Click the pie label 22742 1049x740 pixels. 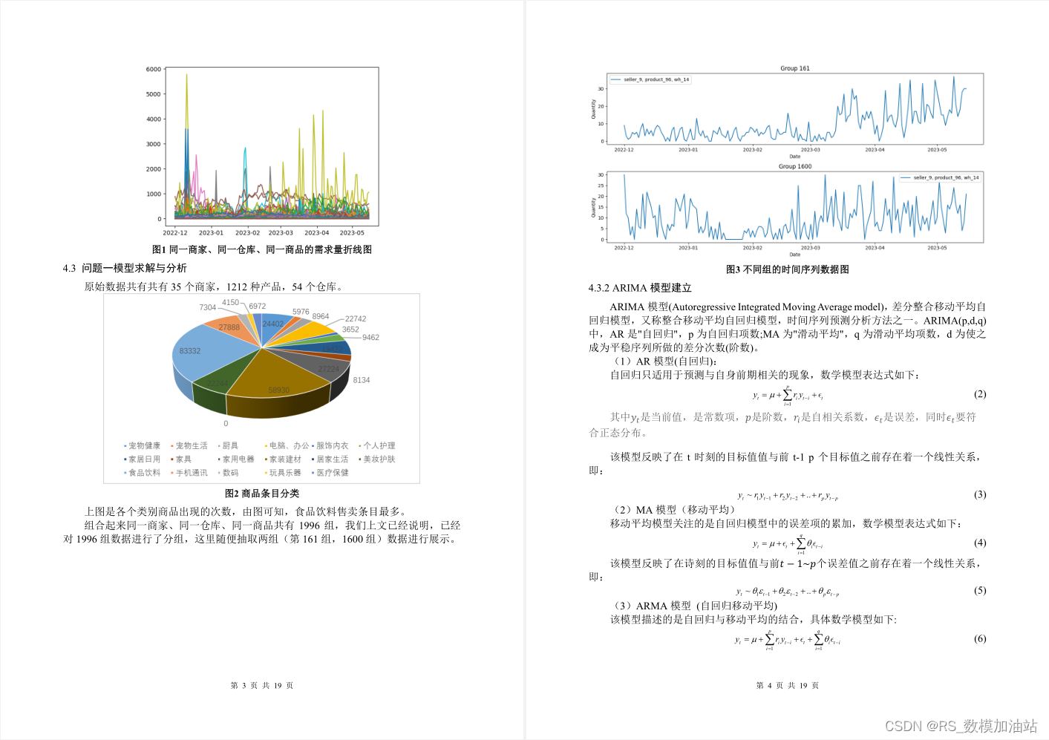click(356, 319)
